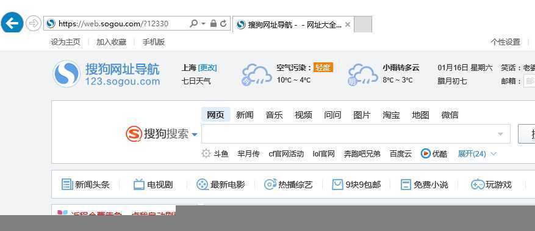Click 腊月初七 lunar date

[452, 81]
